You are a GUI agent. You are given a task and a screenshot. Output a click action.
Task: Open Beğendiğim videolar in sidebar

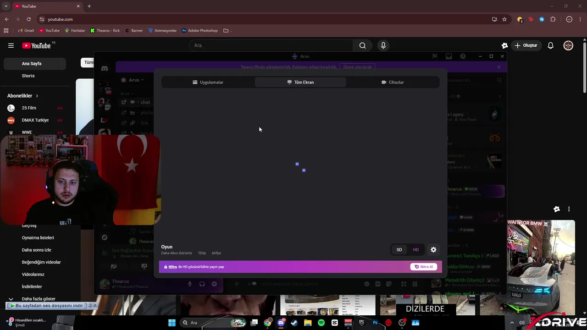pyautogui.click(x=41, y=262)
